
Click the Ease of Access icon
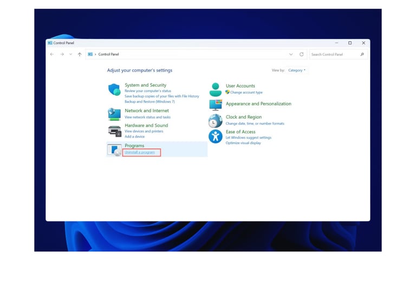(216, 137)
